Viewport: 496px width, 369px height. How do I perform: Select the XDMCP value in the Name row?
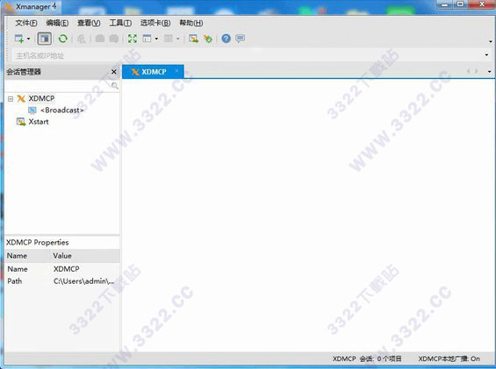pos(67,269)
